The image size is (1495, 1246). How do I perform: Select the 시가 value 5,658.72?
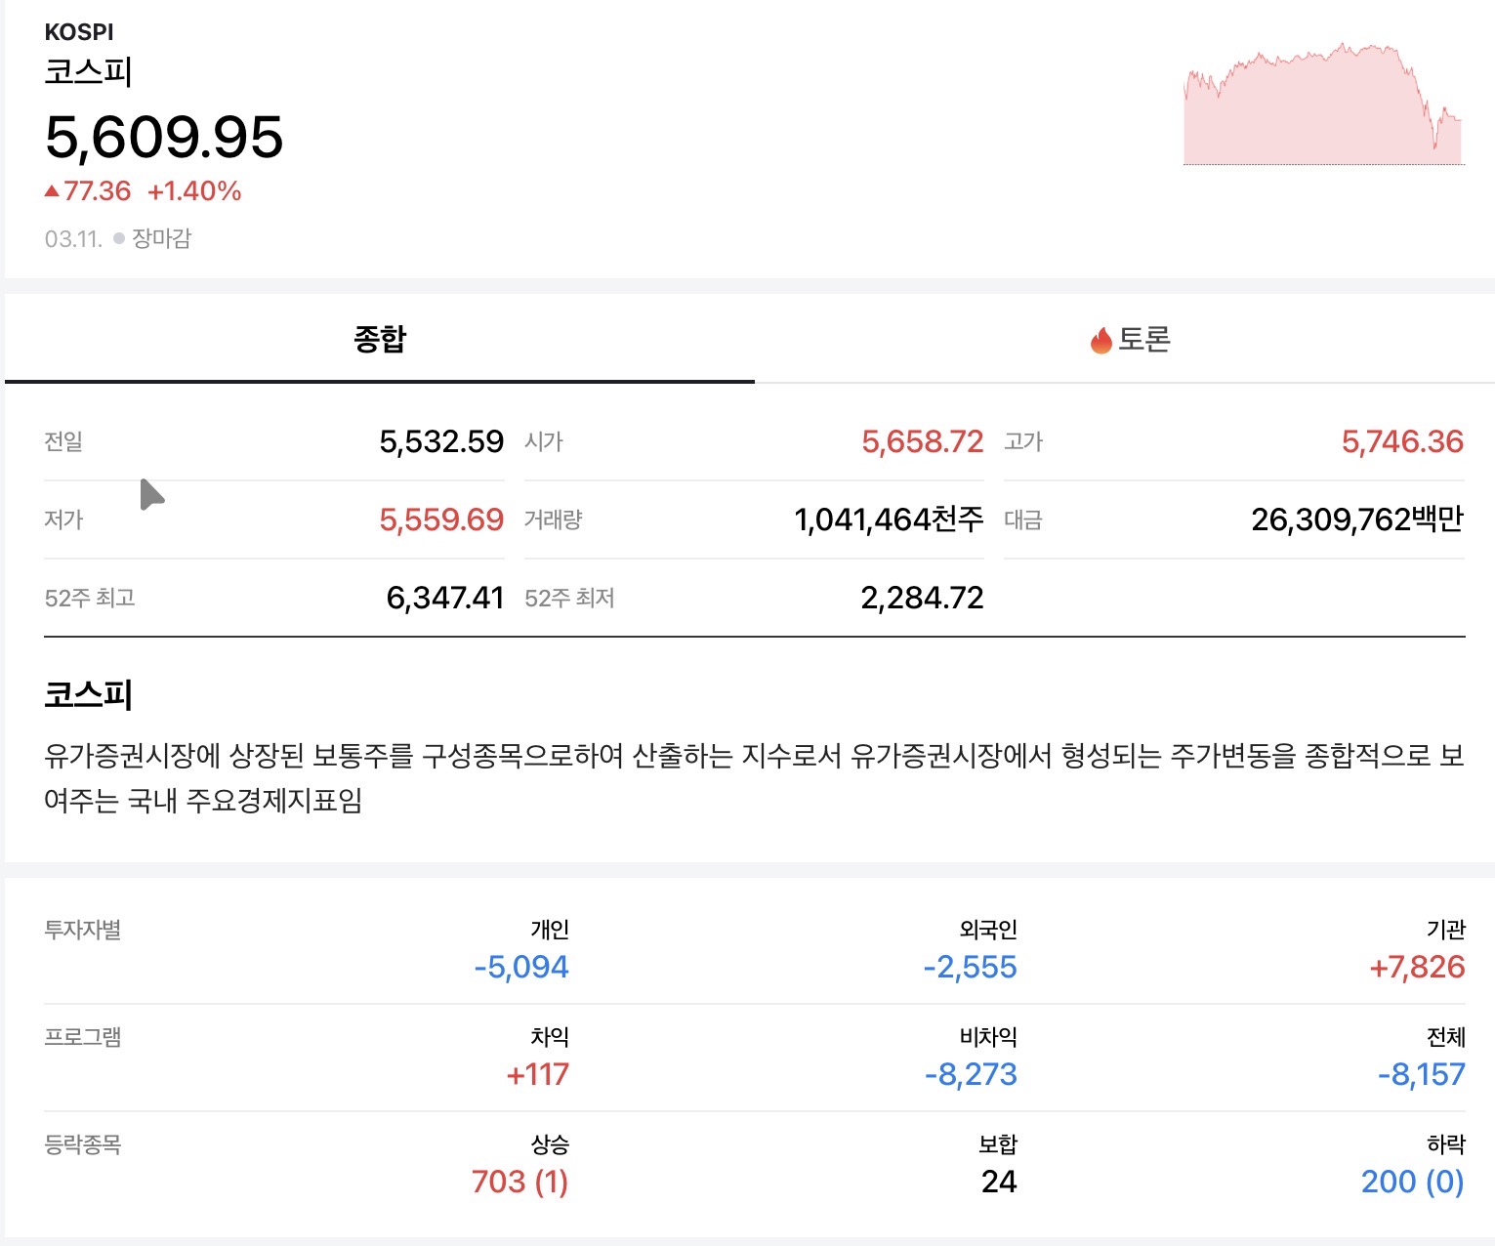tap(922, 441)
